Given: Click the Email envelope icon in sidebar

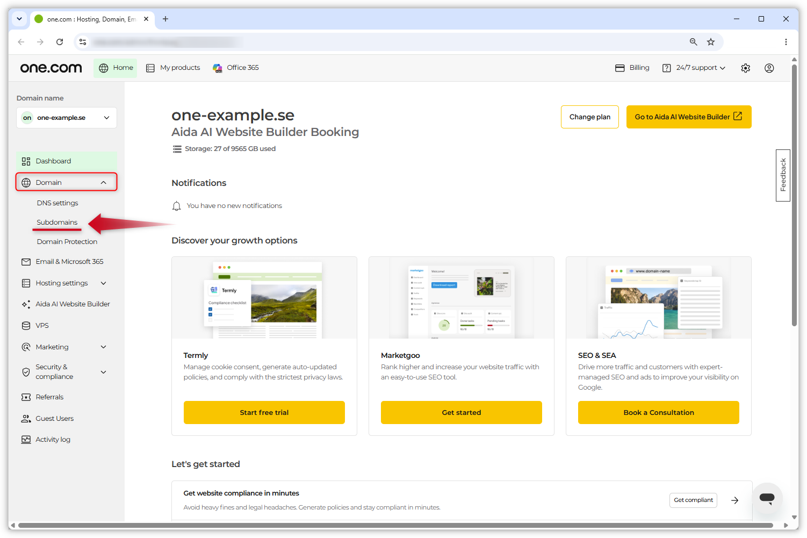Looking at the screenshot, I should coord(26,262).
